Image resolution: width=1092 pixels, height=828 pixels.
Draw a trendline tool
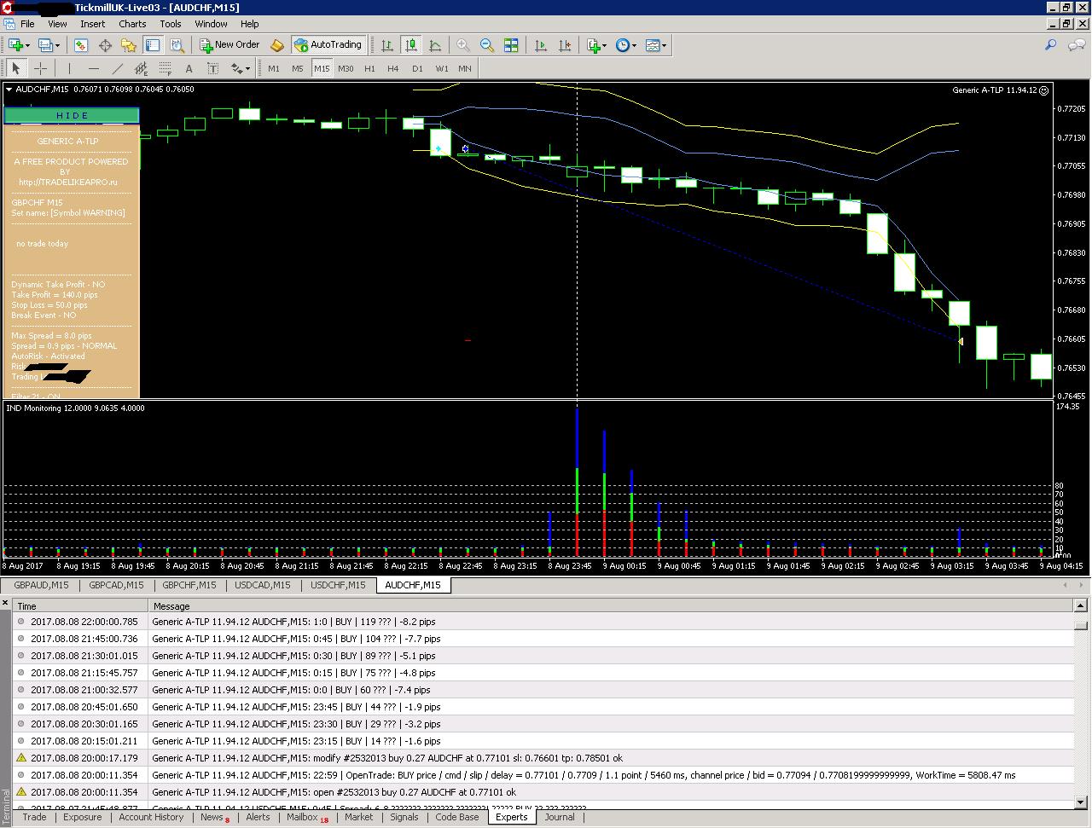tap(117, 68)
